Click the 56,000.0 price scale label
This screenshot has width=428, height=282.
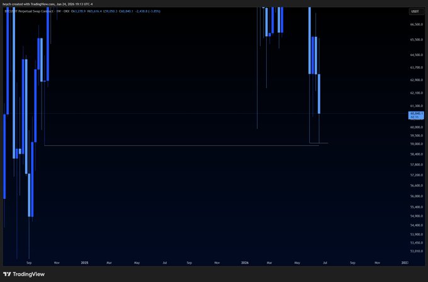point(417,196)
